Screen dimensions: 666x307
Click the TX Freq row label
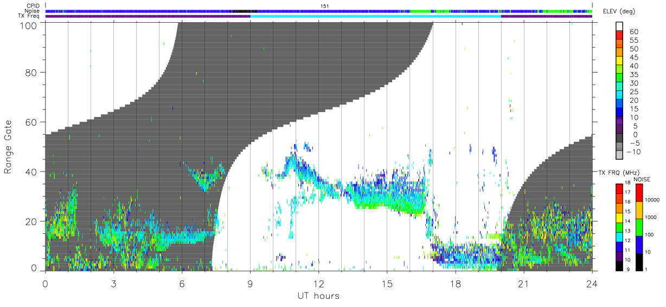click(x=29, y=16)
